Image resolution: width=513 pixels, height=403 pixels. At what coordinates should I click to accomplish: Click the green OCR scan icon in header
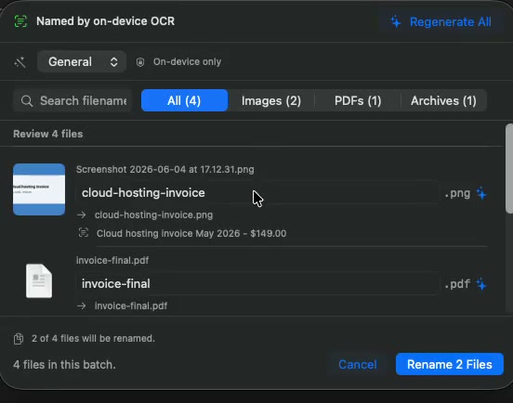coord(20,21)
